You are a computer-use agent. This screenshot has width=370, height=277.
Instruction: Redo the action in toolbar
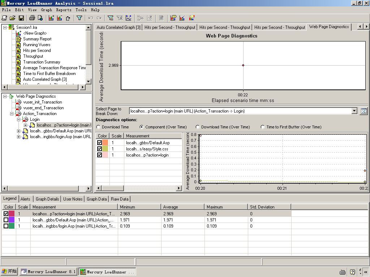point(99,18)
